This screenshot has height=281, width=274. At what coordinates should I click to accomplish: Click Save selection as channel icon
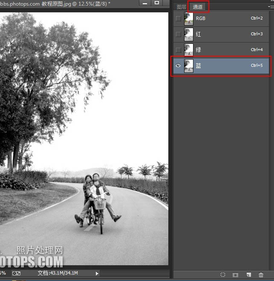pyautogui.click(x=235, y=275)
